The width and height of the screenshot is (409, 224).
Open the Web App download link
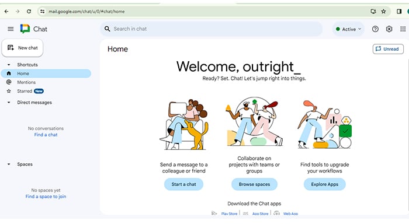tap(290, 213)
